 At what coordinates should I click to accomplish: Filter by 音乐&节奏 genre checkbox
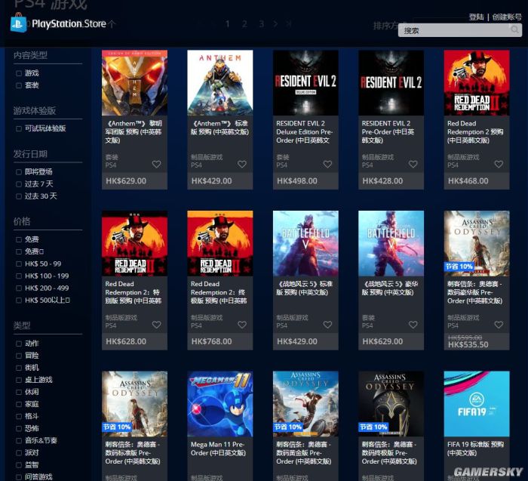click(19, 440)
